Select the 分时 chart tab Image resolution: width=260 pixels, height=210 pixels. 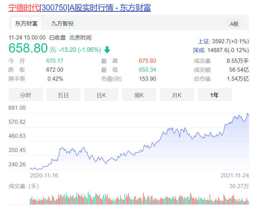(26, 95)
